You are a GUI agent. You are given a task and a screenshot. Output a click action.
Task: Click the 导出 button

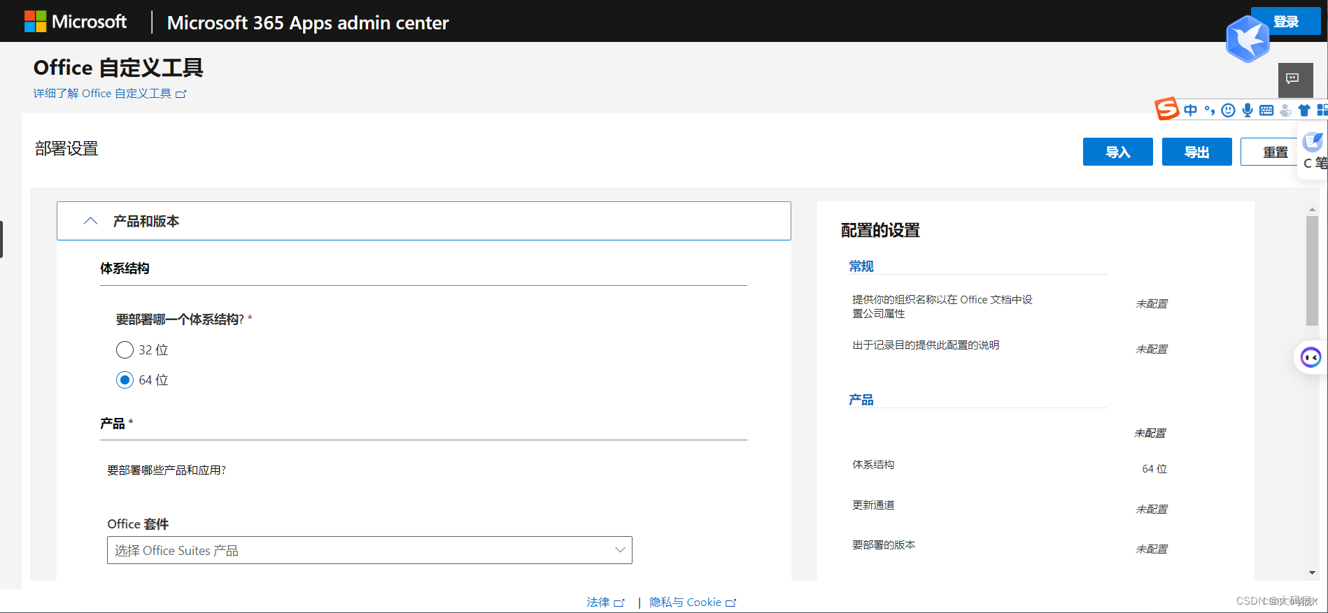[x=1197, y=152]
